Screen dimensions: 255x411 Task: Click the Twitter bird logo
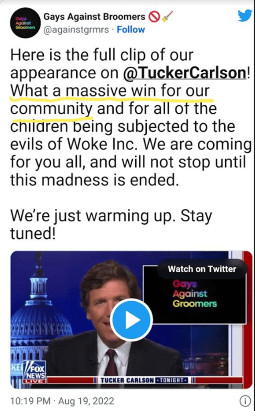[x=245, y=16]
